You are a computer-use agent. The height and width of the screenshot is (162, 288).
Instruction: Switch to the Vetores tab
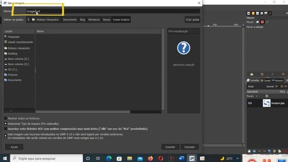tap(277, 81)
